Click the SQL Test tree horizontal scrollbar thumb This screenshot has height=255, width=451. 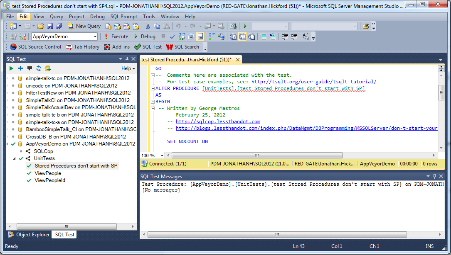coord(67,227)
